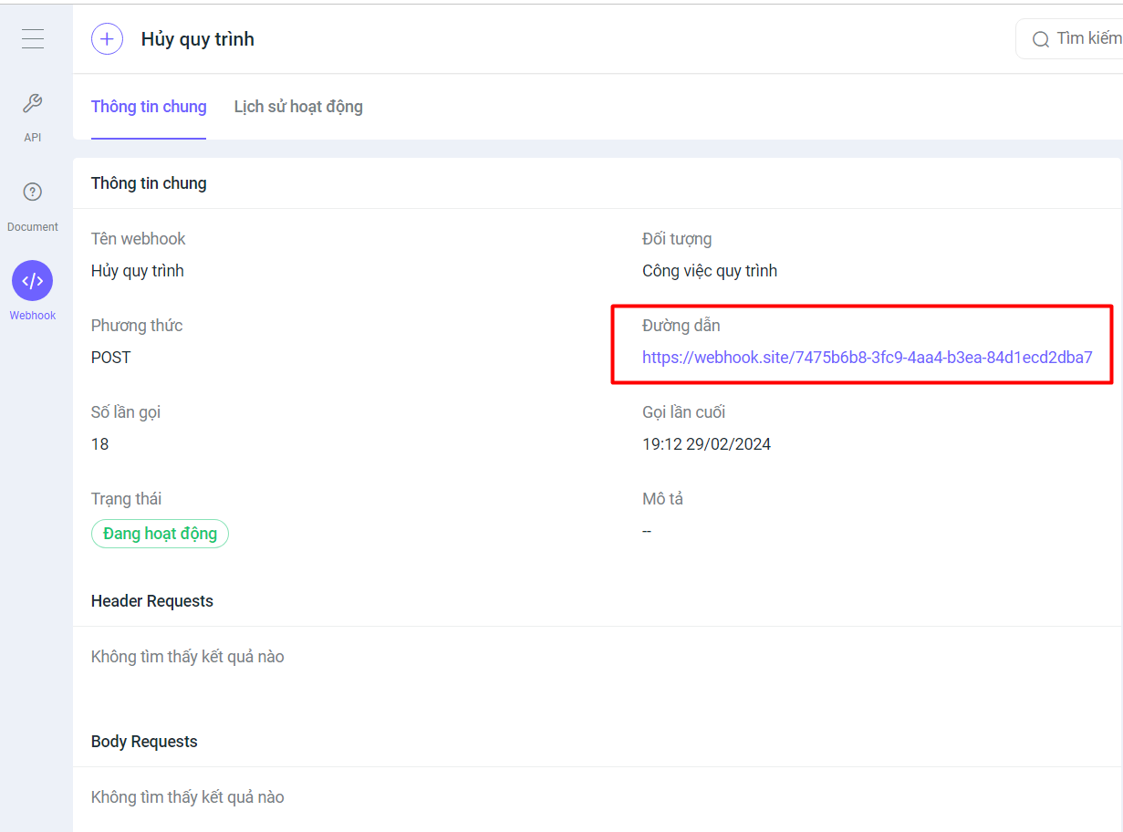
Task: Click the Tên webhook field label
Action: [138, 239]
